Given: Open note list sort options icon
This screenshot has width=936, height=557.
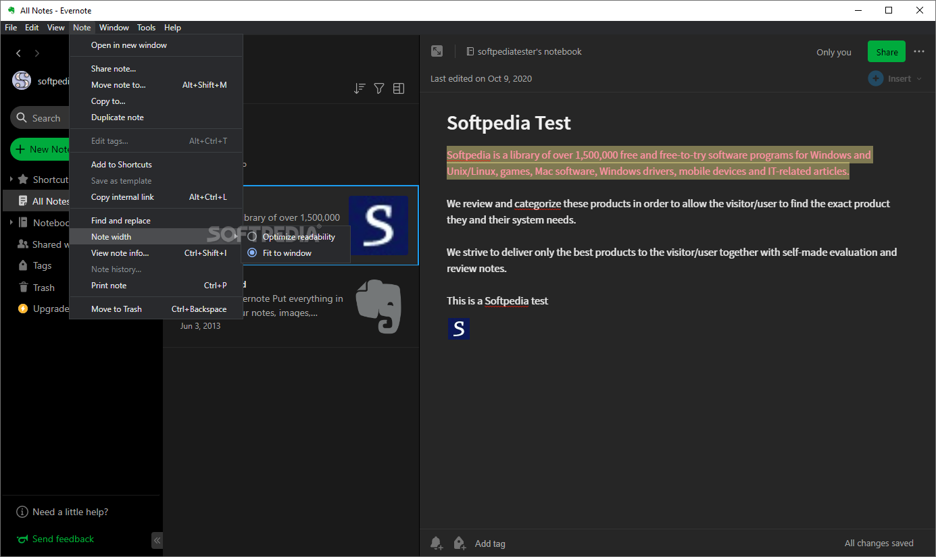Looking at the screenshot, I should click(x=360, y=88).
